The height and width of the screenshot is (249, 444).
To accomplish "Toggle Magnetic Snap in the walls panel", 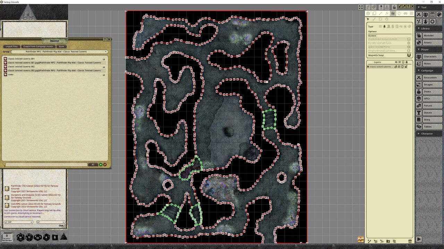I will tap(409, 55).
